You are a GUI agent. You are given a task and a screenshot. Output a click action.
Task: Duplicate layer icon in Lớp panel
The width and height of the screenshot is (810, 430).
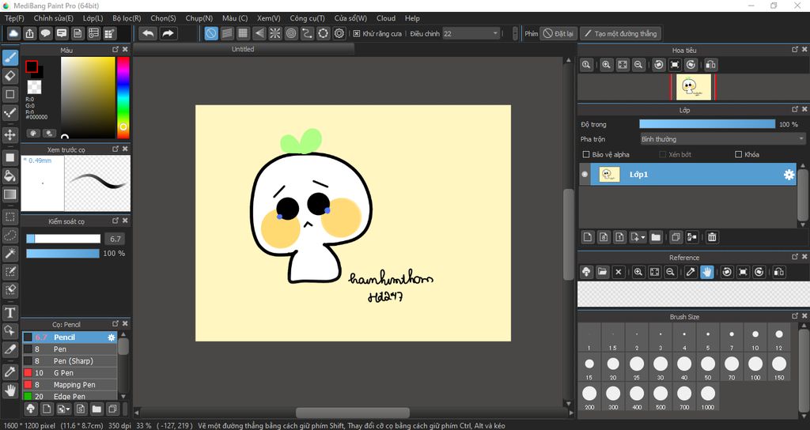coord(676,237)
